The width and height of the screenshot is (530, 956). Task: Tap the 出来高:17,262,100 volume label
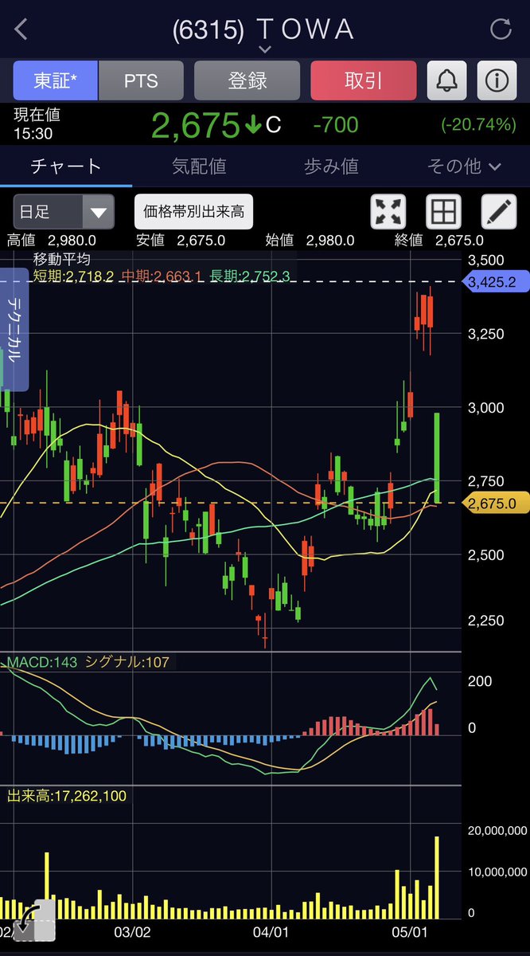click(67, 795)
